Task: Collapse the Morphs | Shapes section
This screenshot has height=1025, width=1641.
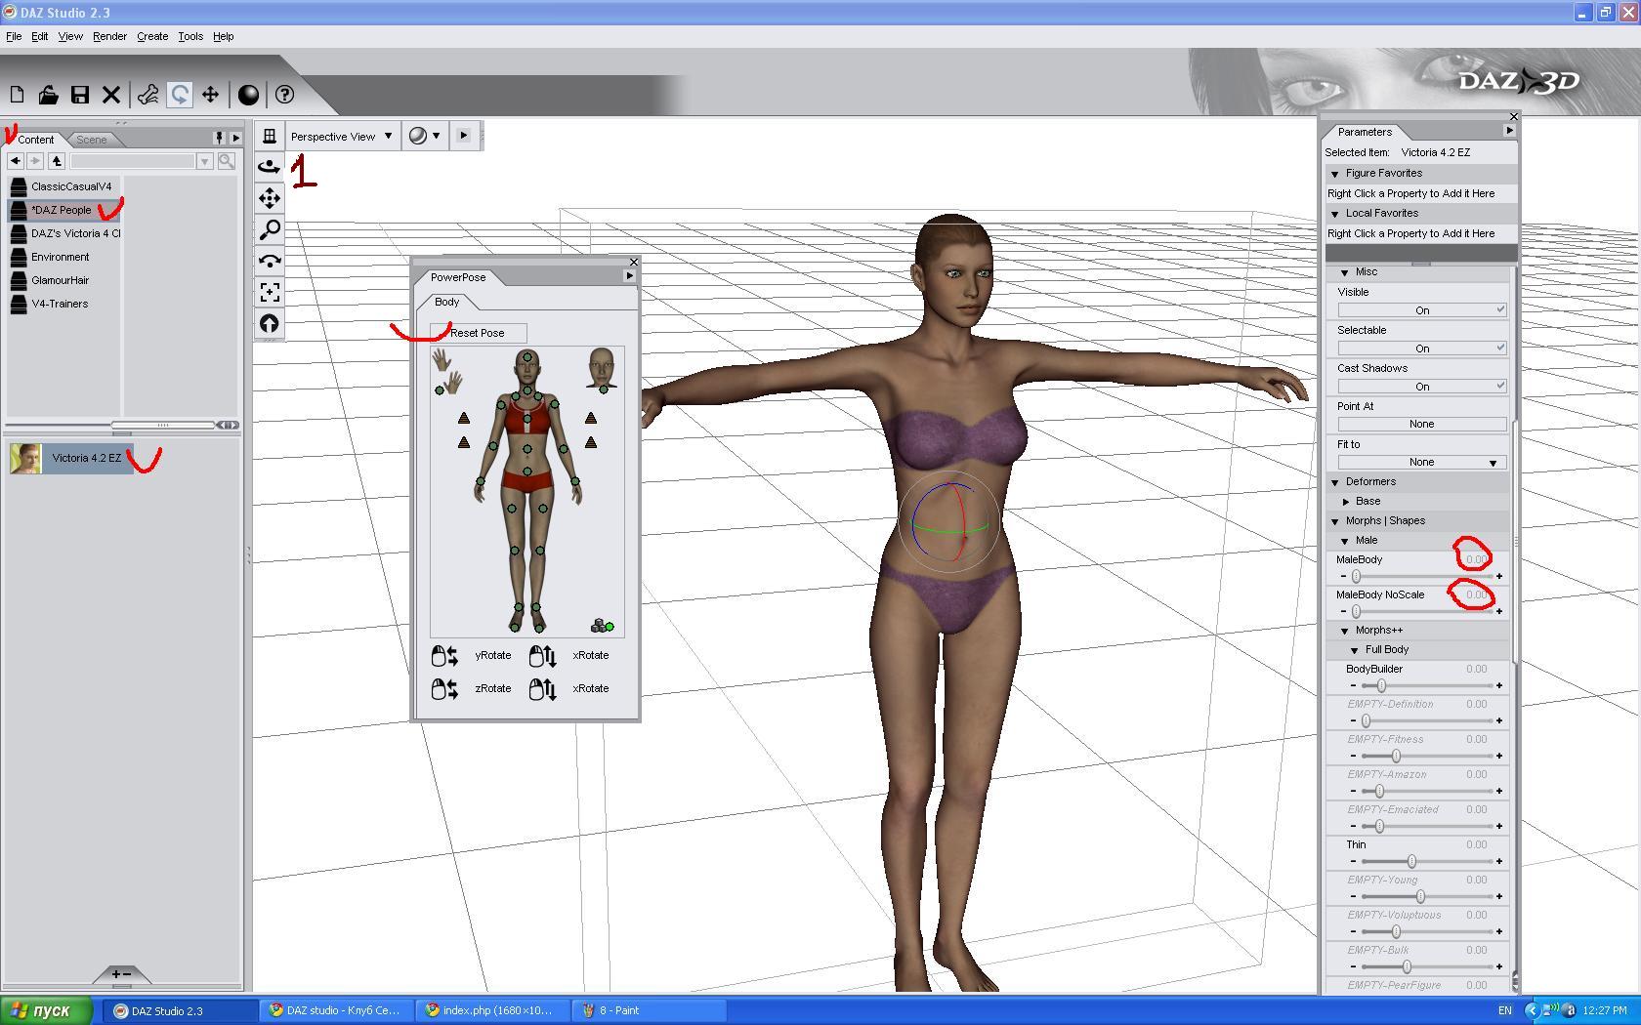Action: [1334, 521]
